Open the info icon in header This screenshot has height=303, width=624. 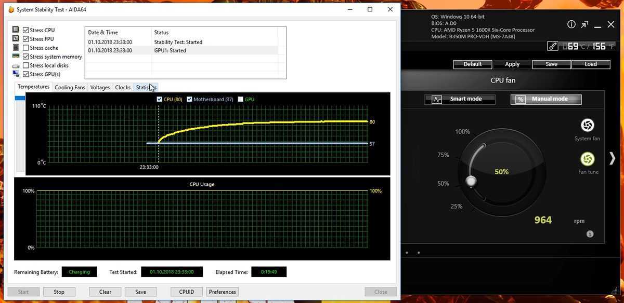click(571, 24)
